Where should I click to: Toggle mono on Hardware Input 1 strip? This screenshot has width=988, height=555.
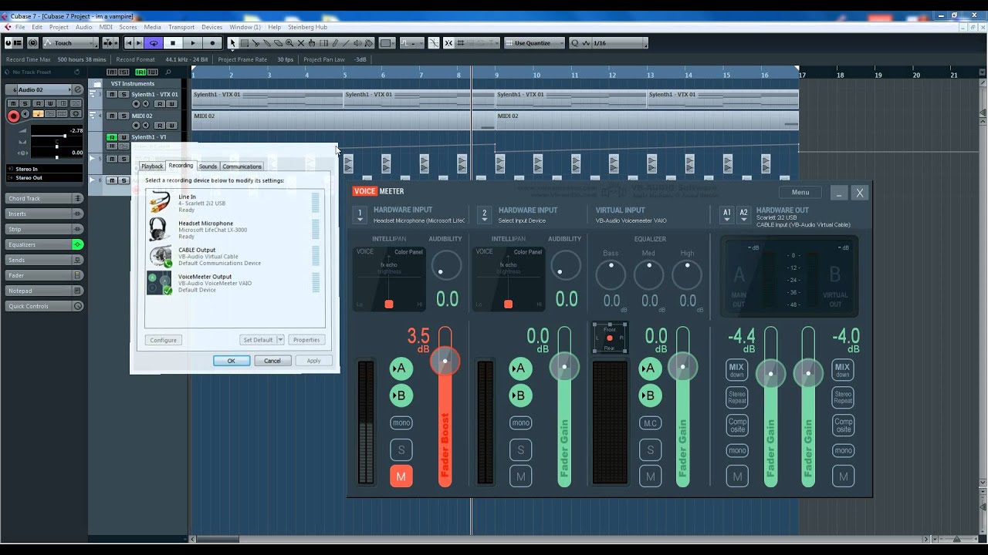tap(401, 422)
